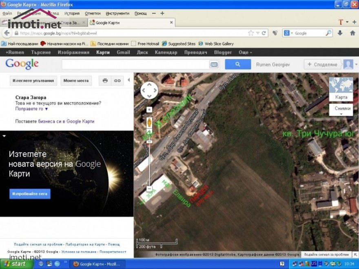Open the Free Hotmail bookmark
The height and width of the screenshot is (269, 359).
(x=145, y=44)
